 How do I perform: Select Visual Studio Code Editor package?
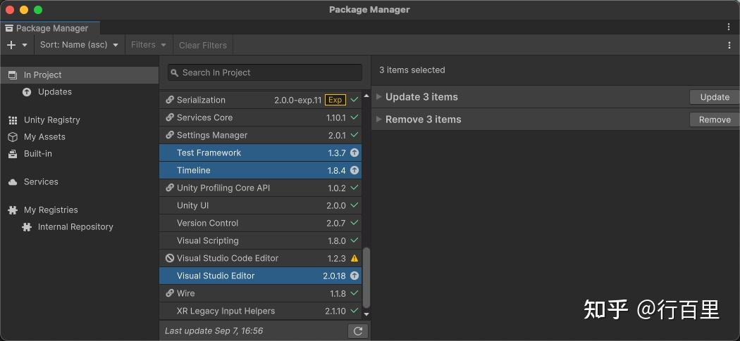261,258
